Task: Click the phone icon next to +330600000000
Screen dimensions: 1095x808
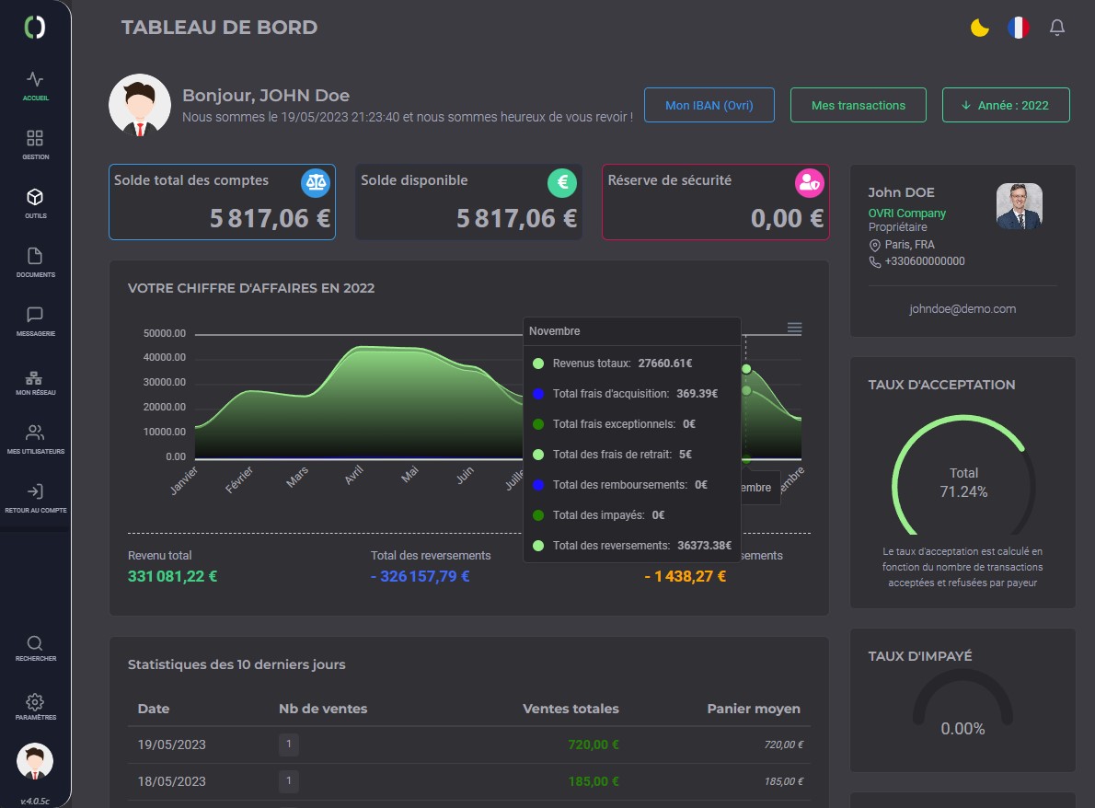Action: (874, 262)
